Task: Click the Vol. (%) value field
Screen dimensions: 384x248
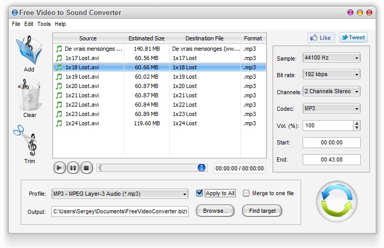Action: point(328,125)
